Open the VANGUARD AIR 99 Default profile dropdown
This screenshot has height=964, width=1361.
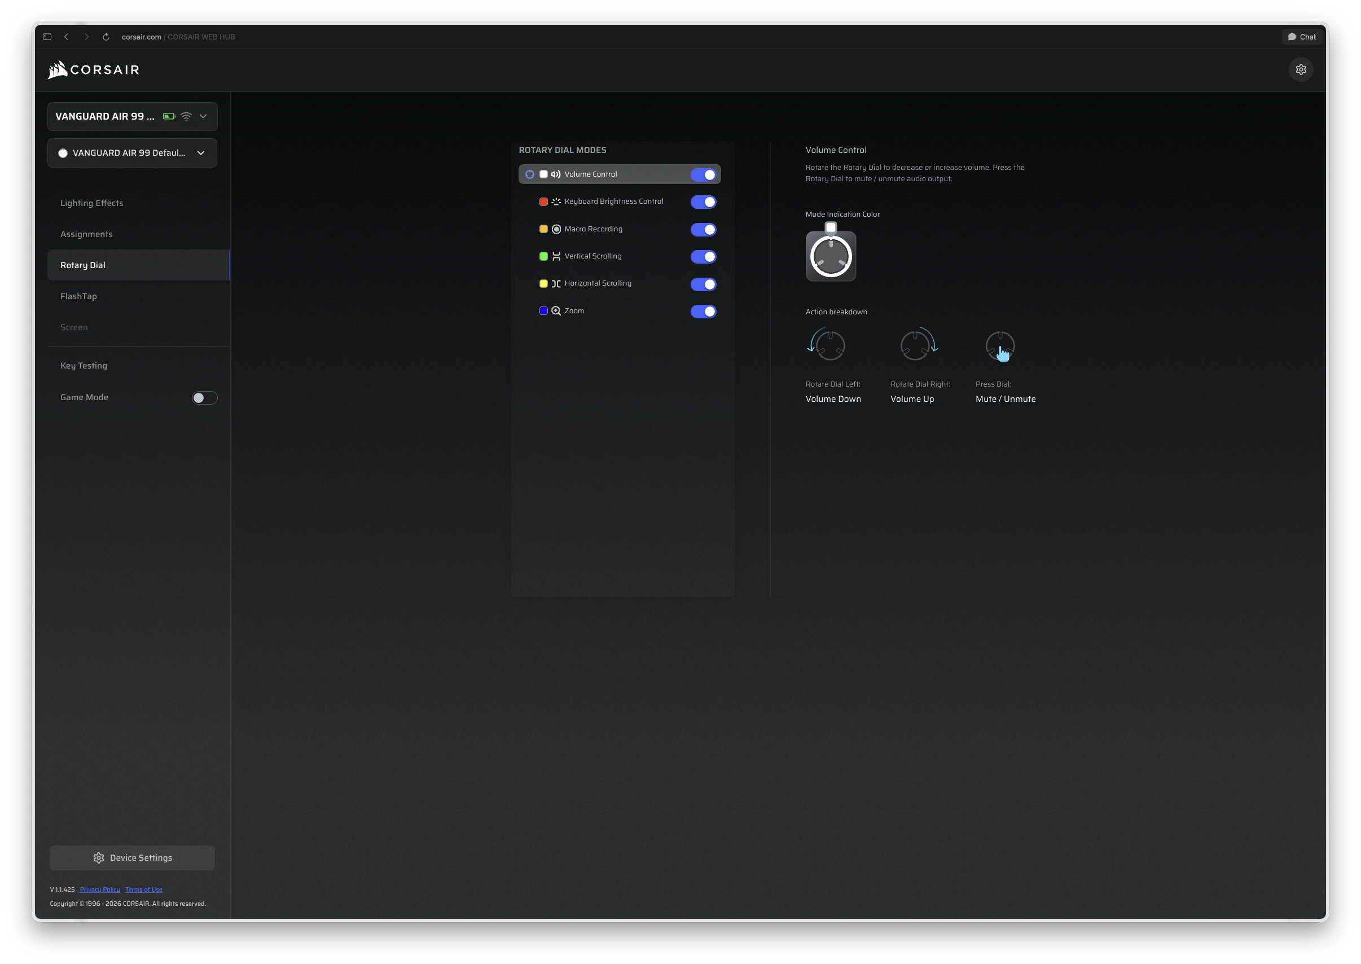point(132,153)
